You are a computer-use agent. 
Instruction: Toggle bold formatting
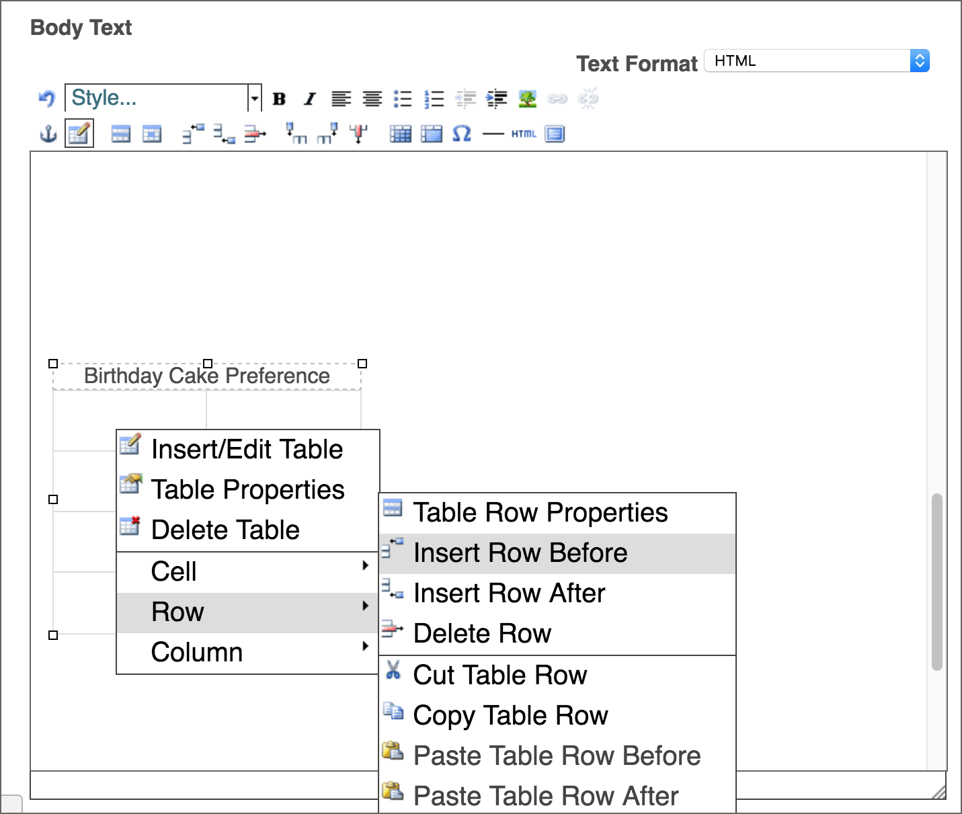[x=279, y=99]
